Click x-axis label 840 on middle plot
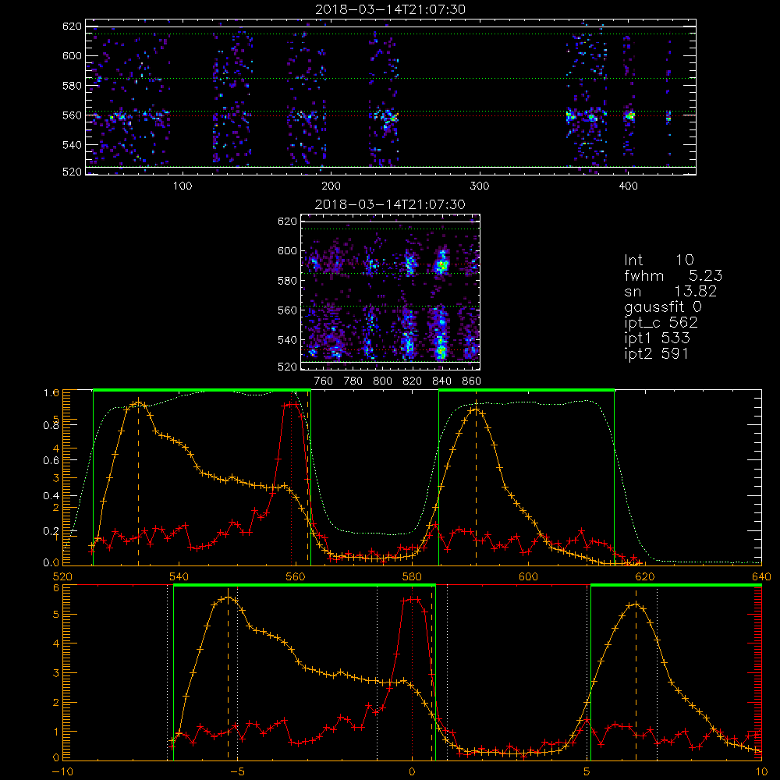Image resolution: width=780 pixels, height=780 pixels. point(441,381)
